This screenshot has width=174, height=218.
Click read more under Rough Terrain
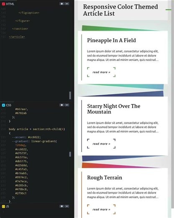coord(101,209)
